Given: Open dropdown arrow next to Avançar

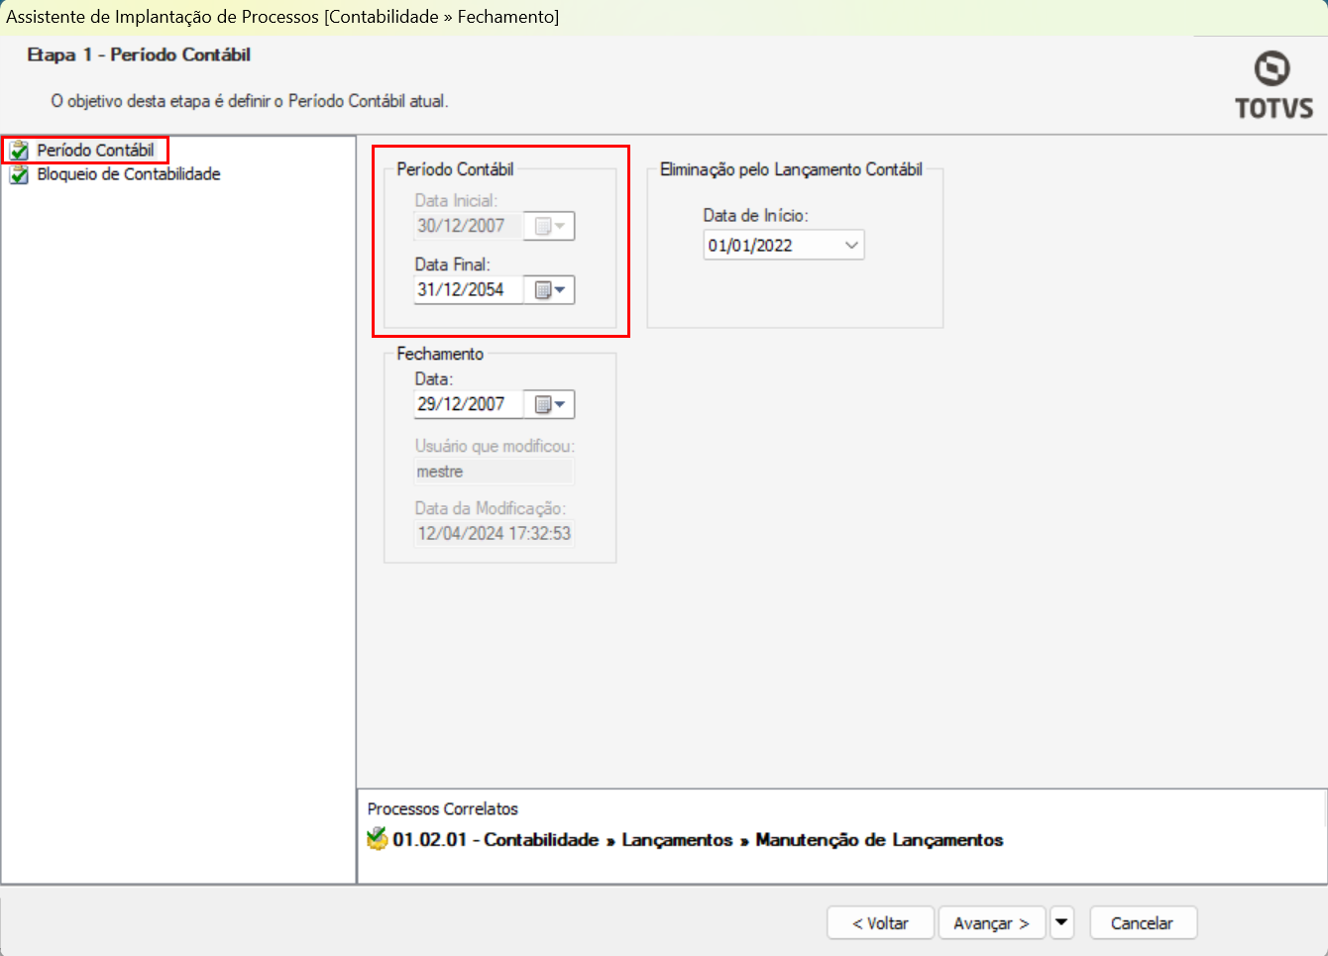Looking at the screenshot, I should click(x=1061, y=923).
